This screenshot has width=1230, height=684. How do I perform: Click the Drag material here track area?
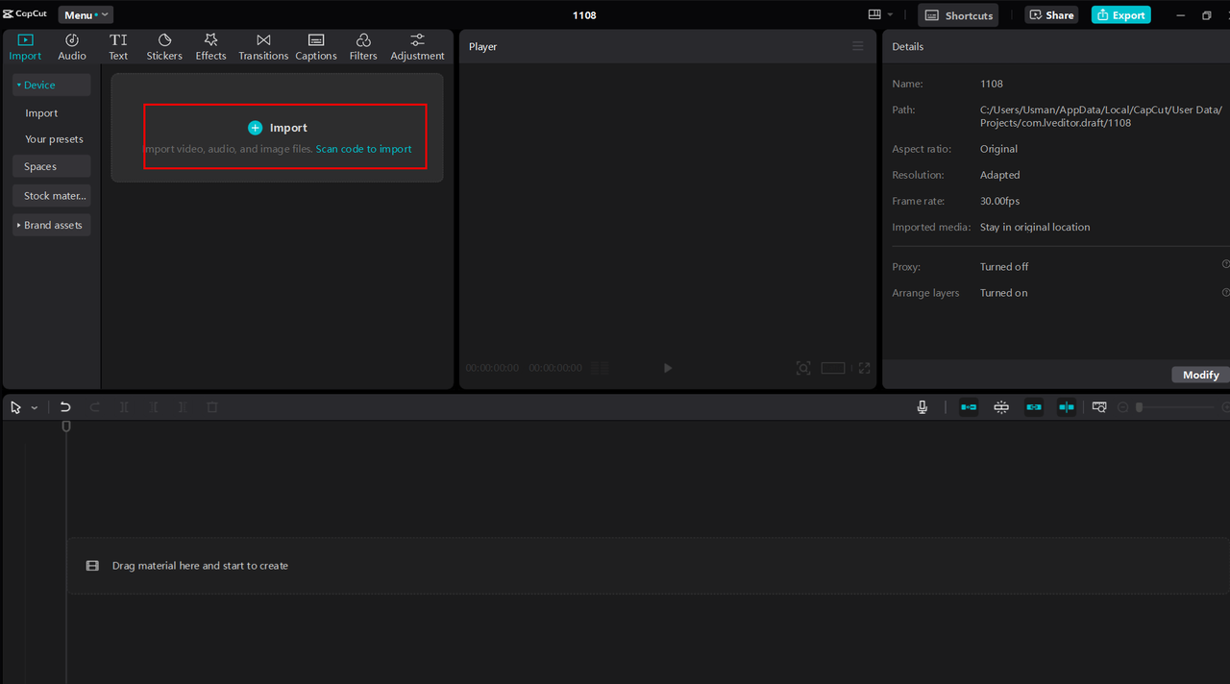(x=648, y=566)
